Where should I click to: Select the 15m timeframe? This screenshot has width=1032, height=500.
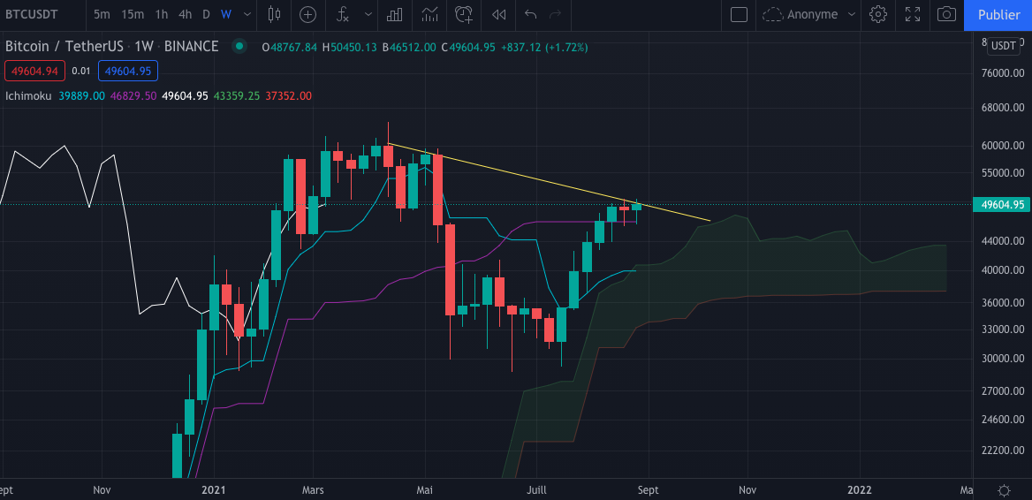coord(133,14)
